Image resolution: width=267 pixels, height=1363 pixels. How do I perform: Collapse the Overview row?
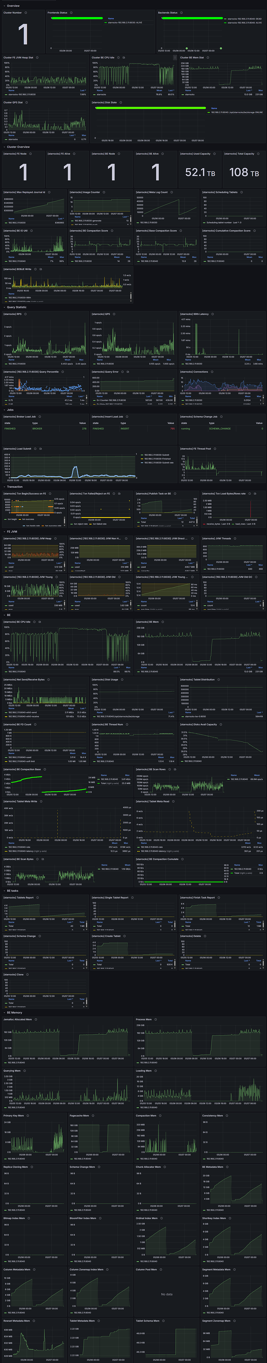[x=13, y=6]
